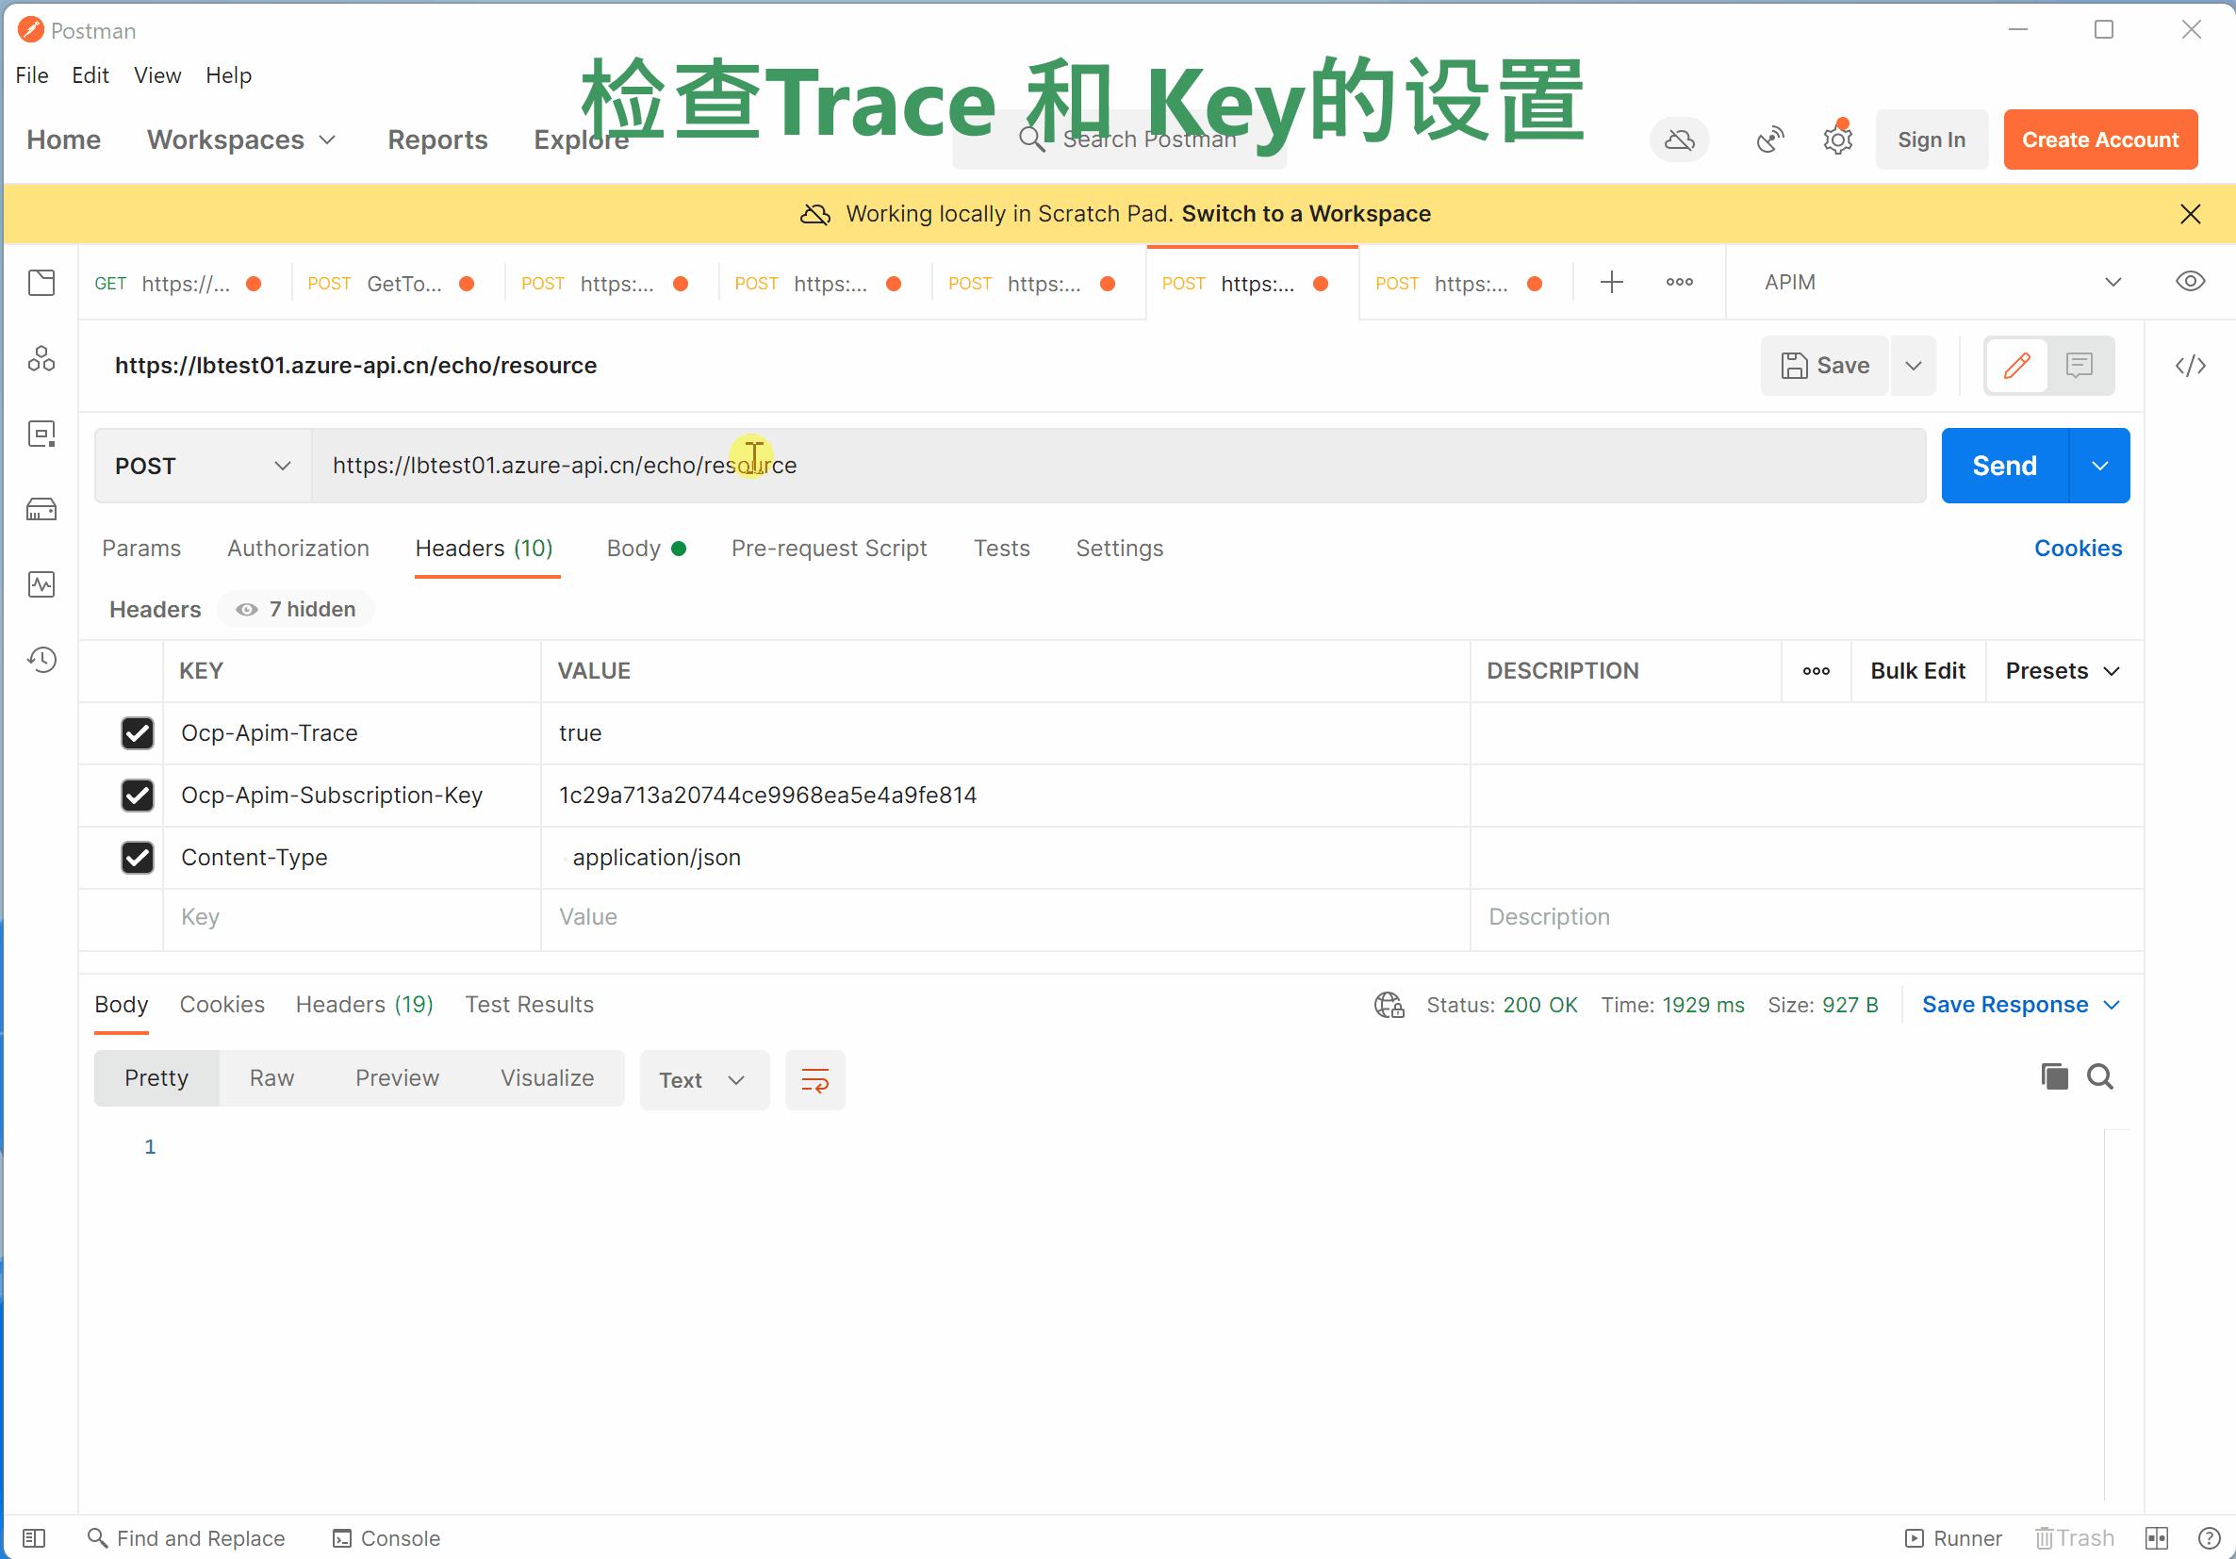Open Switch to a Workspace link
This screenshot has height=1559, width=2236.
coord(1306,213)
